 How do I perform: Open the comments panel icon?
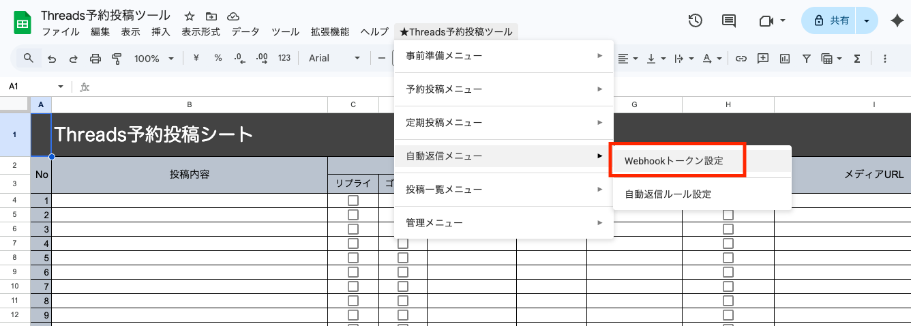pyautogui.click(x=729, y=21)
